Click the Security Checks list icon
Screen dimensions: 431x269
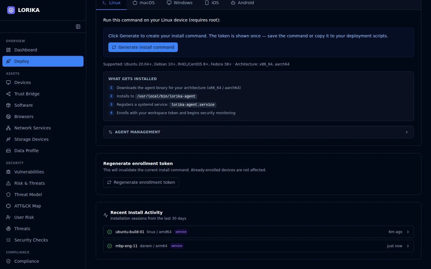click(8, 240)
